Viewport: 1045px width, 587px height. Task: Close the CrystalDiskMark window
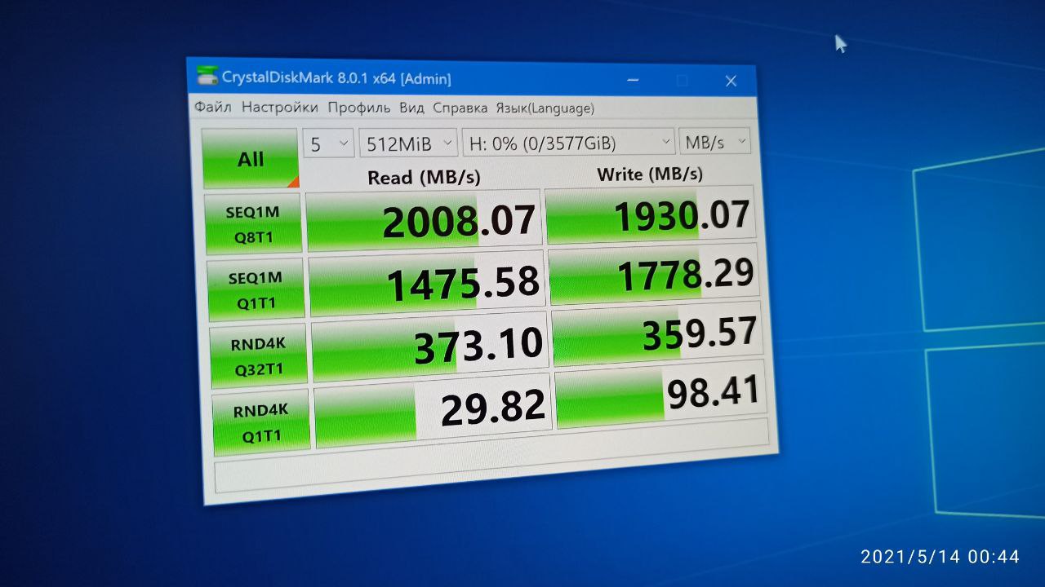(x=731, y=81)
